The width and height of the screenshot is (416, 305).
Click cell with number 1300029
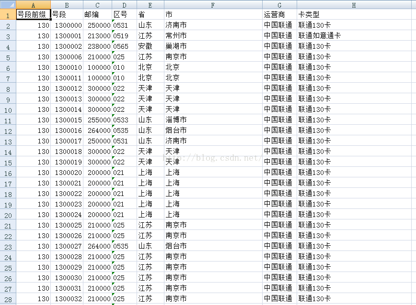(67, 267)
